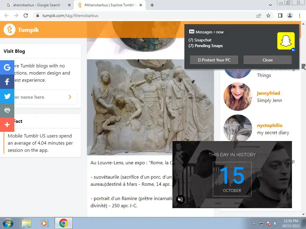Click the page scrollbar thumb
This screenshot has height=229, width=306.
[x=304, y=66]
